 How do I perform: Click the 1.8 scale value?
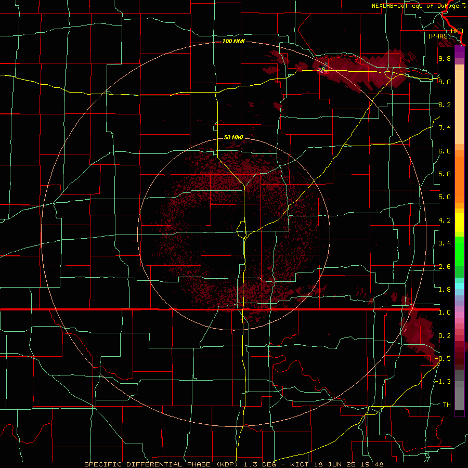coord(445,290)
